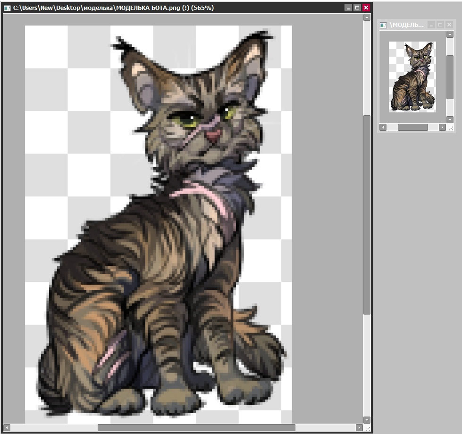462x434 pixels.
Task: Click the small window vertical scroll up arrow
Action: pos(450,34)
